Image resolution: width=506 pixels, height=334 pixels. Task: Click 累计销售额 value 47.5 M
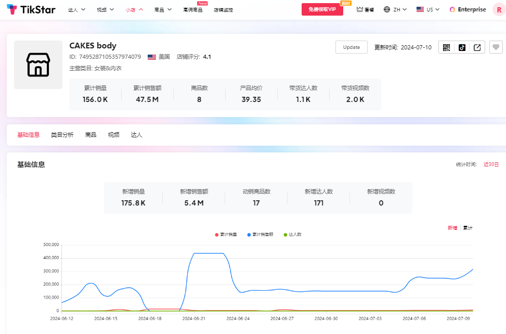point(147,99)
